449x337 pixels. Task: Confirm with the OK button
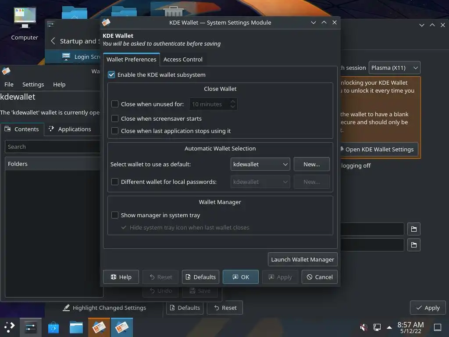point(241,277)
